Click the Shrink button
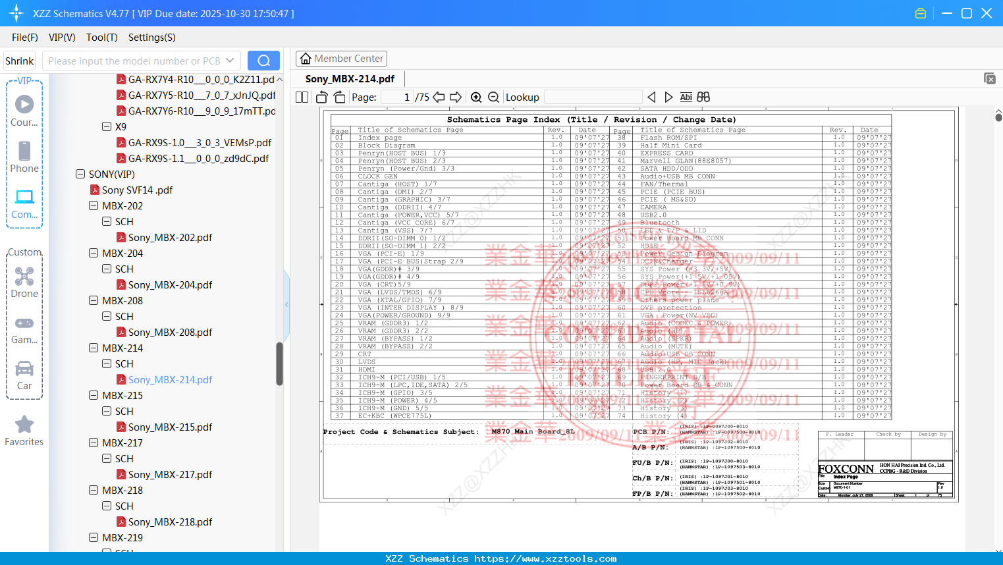The image size is (1003, 565). click(x=20, y=61)
